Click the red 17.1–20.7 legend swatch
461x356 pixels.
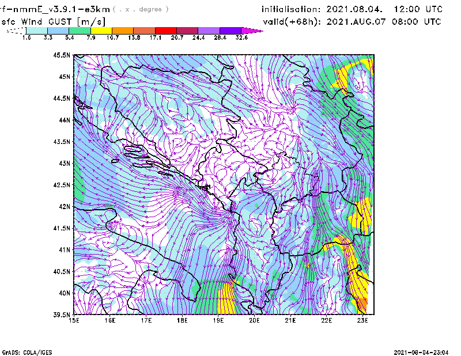pyautogui.click(x=166, y=31)
